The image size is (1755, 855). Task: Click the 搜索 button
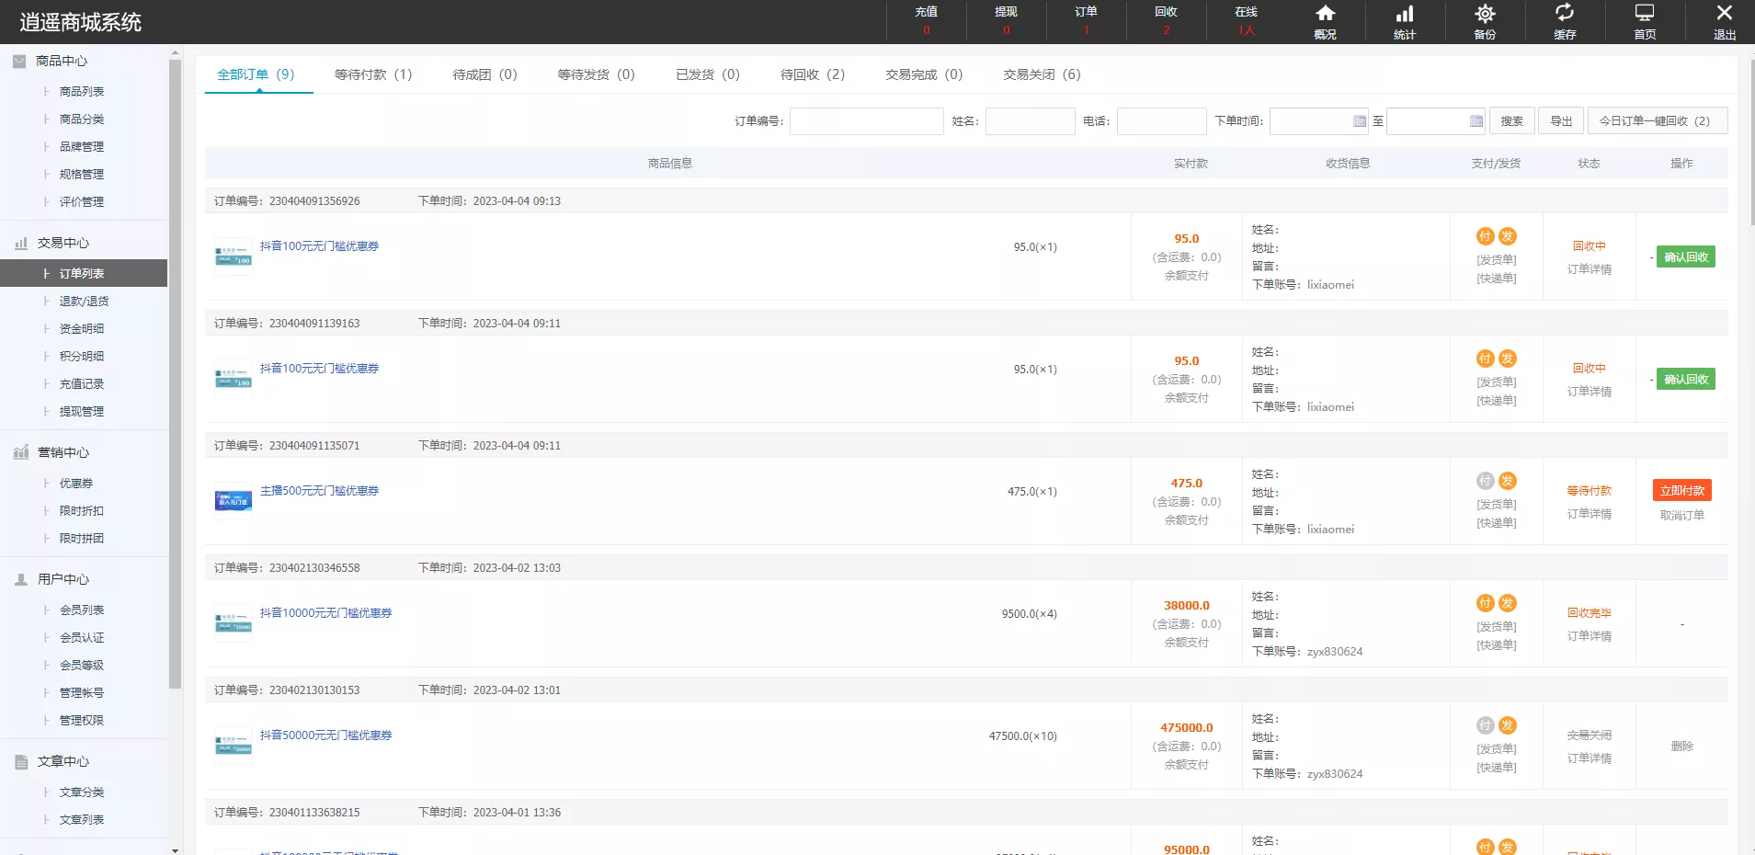[1511, 121]
